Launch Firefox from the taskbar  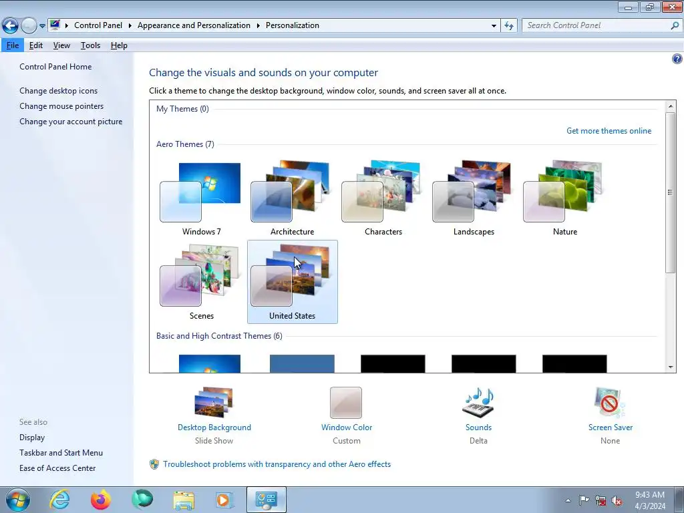[x=101, y=500]
